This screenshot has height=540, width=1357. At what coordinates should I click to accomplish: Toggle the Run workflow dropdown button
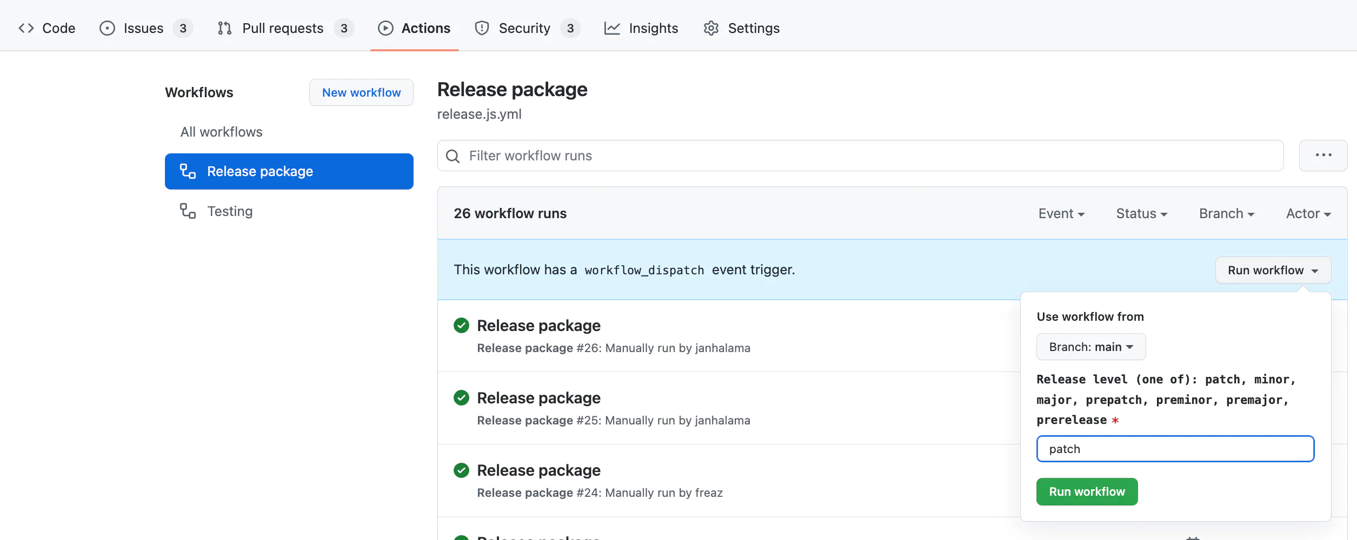click(1273, 270)
